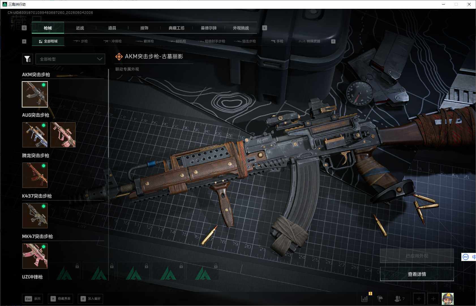Click the iFLY input method icon

[466, 257]
